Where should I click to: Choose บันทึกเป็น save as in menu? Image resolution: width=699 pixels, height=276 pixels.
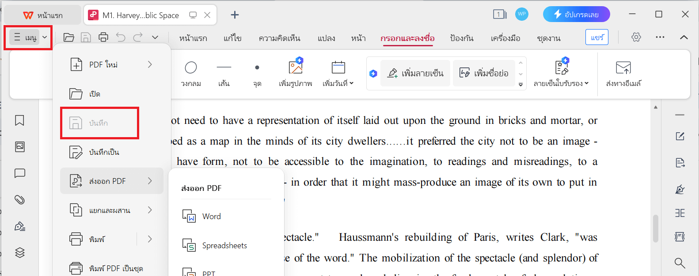112,152
